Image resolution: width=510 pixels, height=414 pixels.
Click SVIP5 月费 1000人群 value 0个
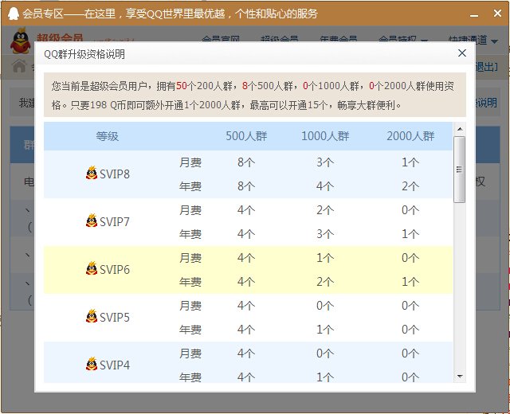point(325,306)
